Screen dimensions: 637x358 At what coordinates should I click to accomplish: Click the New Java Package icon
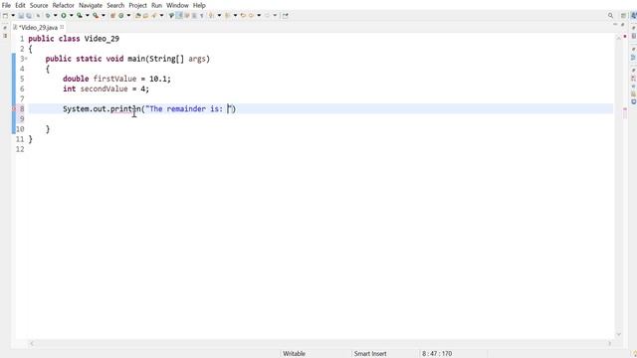pyautogui.click(x=112, y=16)
